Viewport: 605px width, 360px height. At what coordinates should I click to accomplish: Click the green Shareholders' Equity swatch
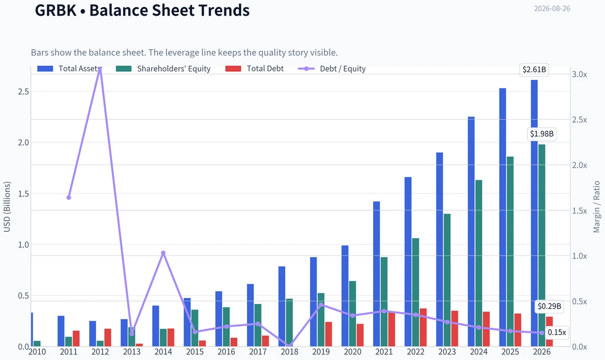point(124,69)
